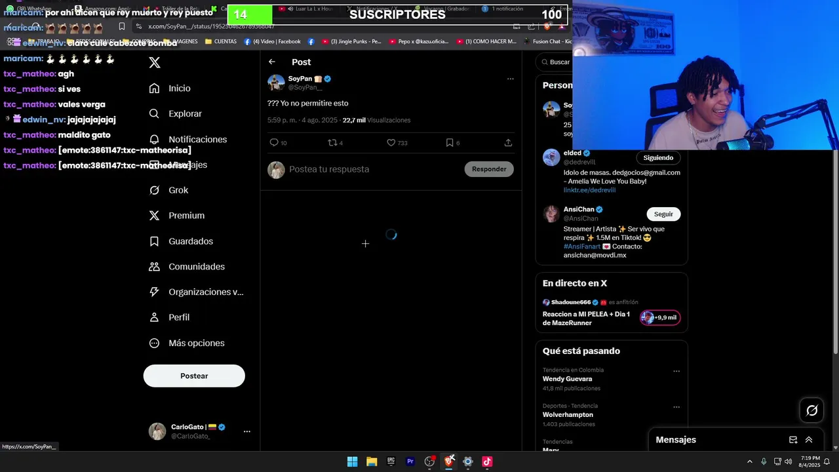Open linktr.ee/dedrevlll link
The width and height of the screenshot is (839, 472).
pos(589,190)
